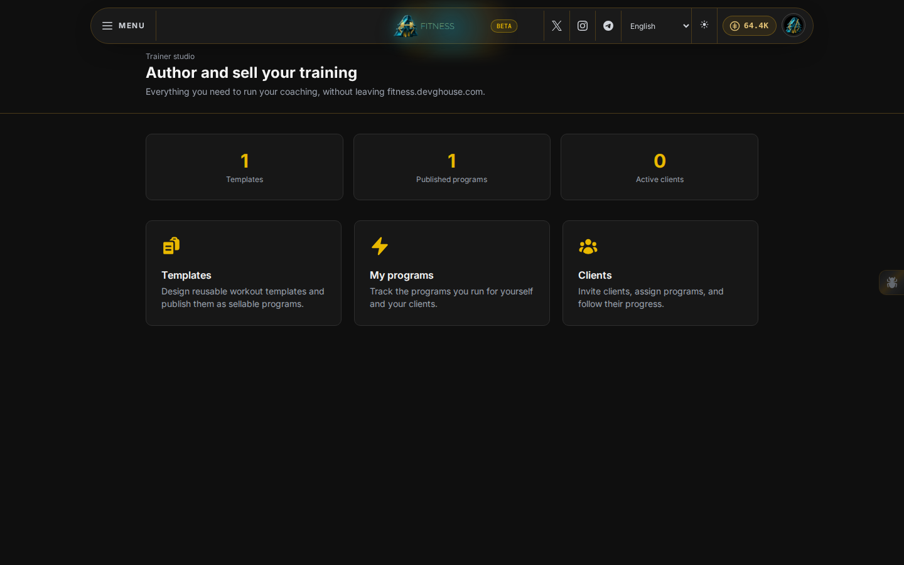The height and width of the screenshot is (565, 904).
Task: Click the bug report icon
Action: (892, 282)
